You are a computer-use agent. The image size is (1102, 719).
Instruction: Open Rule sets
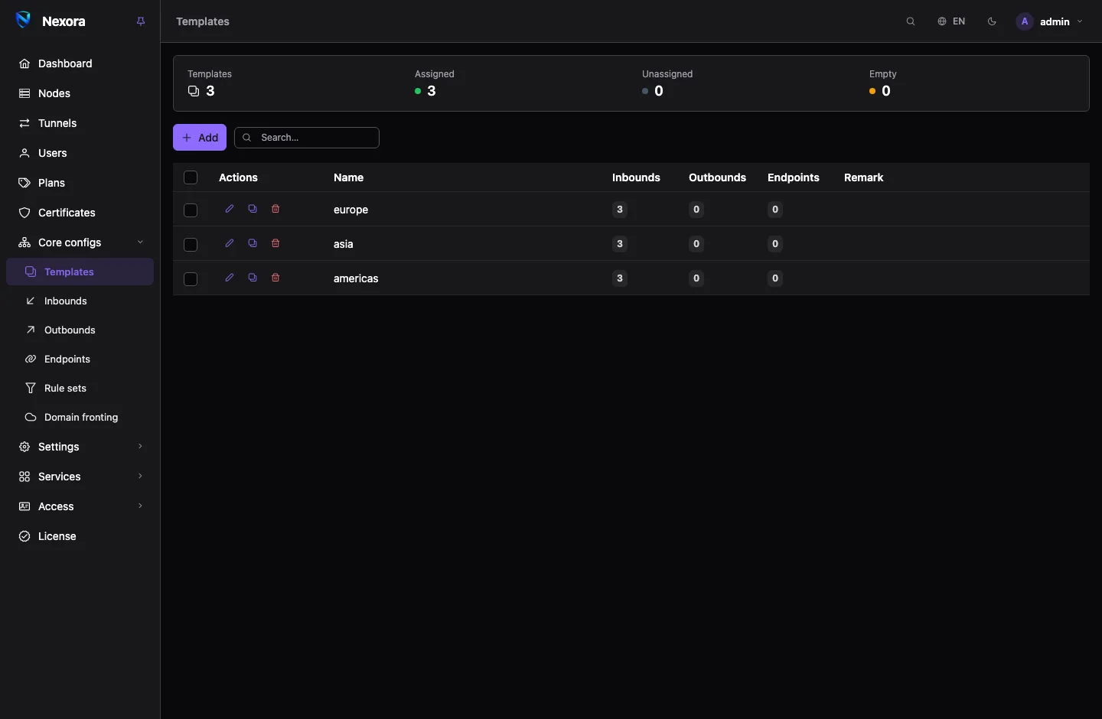pos(80,388)
